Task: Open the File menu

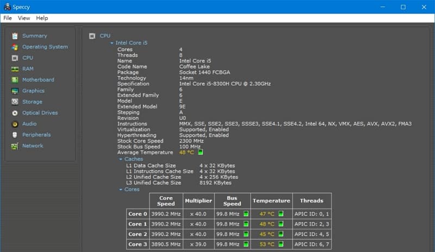Action: [8, 18]
